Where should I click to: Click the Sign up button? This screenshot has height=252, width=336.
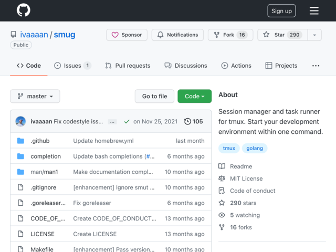coord(281,11)
